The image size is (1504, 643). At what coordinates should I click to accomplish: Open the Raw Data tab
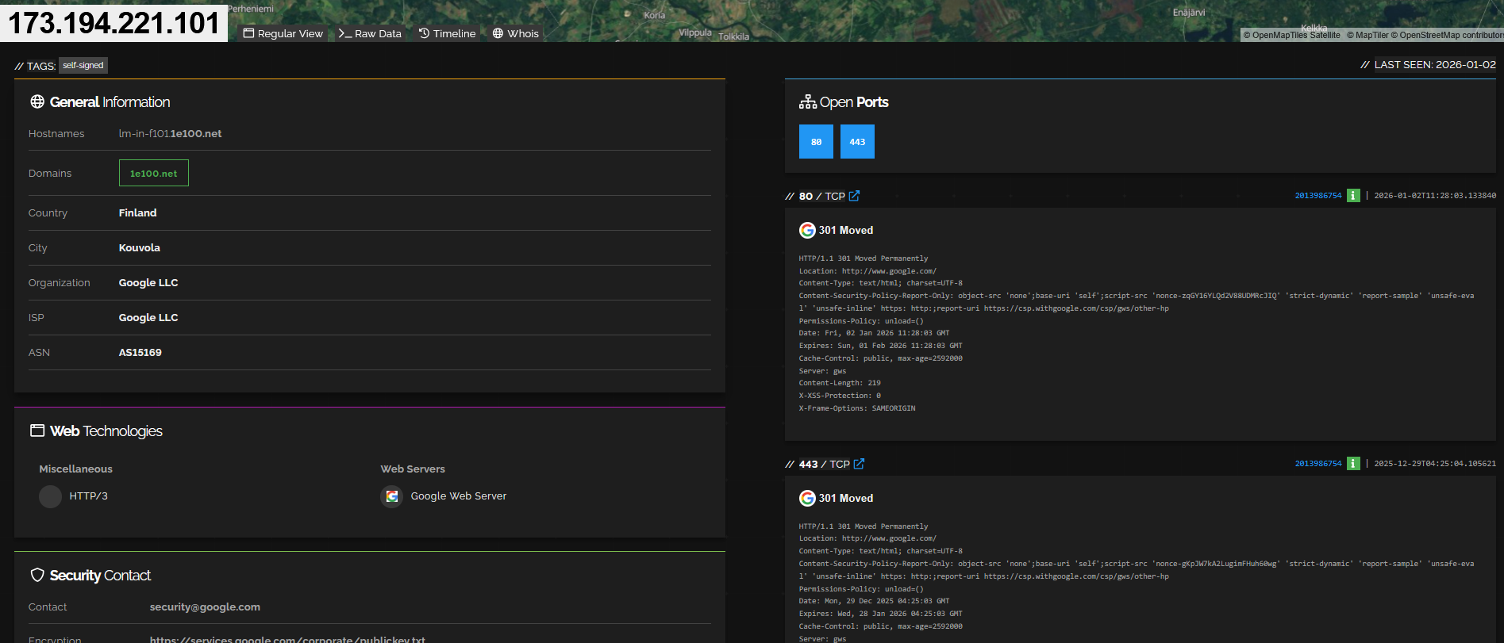coord(371,33)
